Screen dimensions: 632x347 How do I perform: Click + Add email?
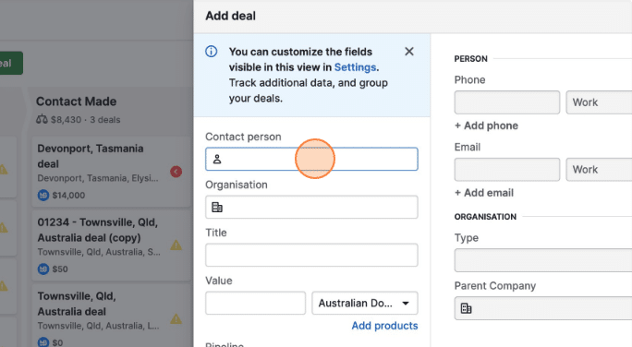point(483,193)
